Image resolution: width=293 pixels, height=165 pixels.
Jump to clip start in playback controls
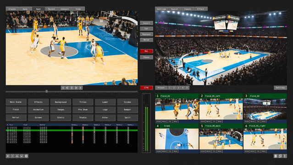[x=63, y=88]
